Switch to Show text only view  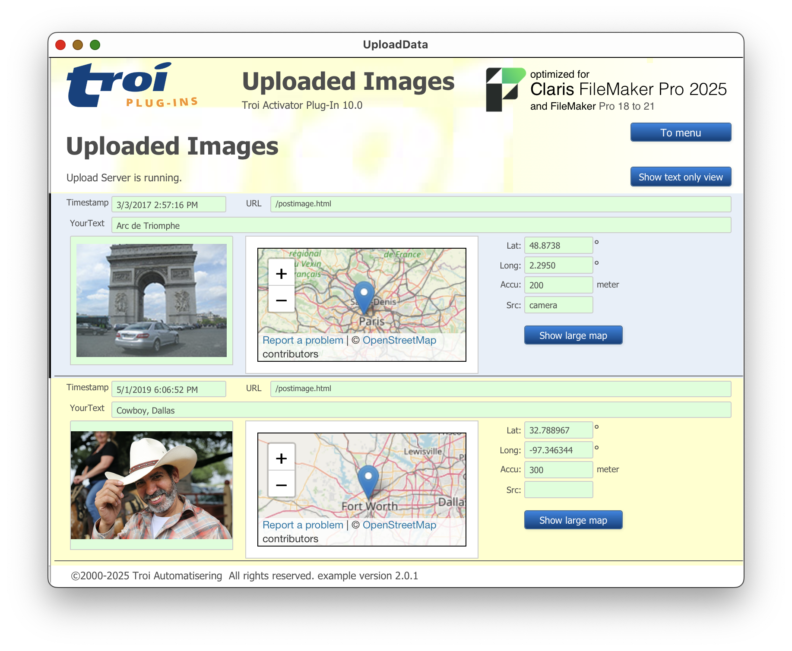pyautogui.click(x=680, y=177)
